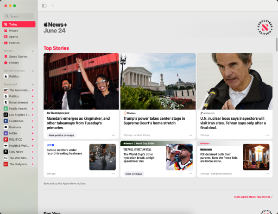
Task: Open the Supreme Court building story photo
Action: pos(158,81)
